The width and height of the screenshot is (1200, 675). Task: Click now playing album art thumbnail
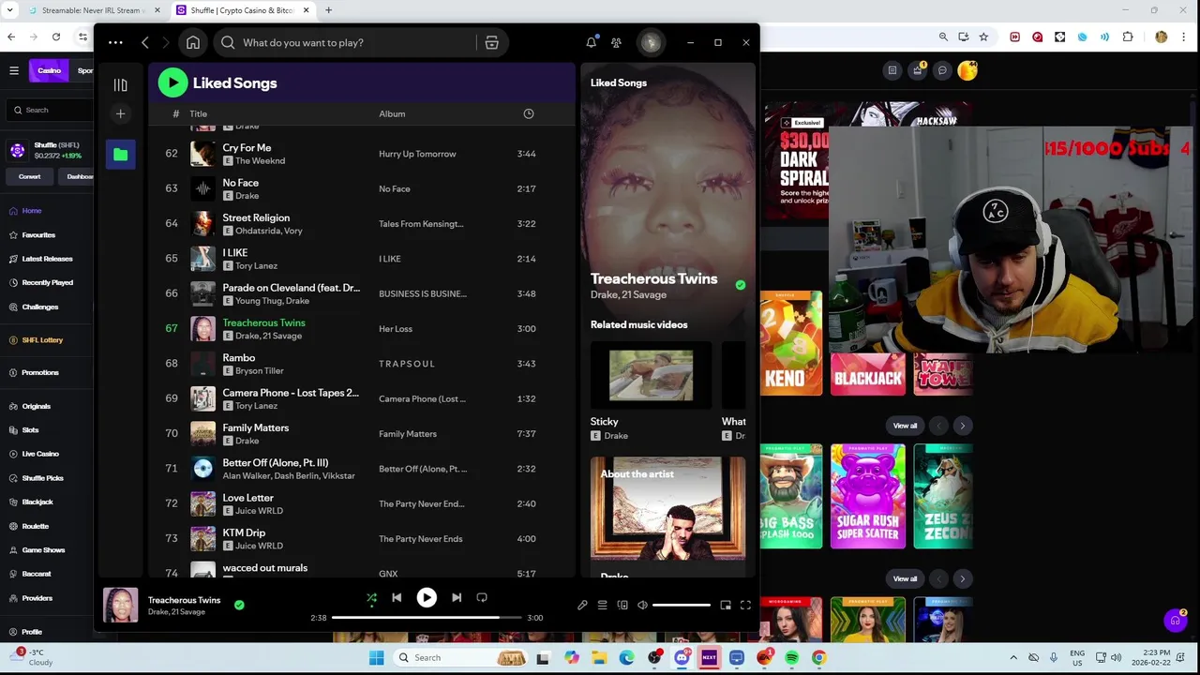tap(121, 606)
